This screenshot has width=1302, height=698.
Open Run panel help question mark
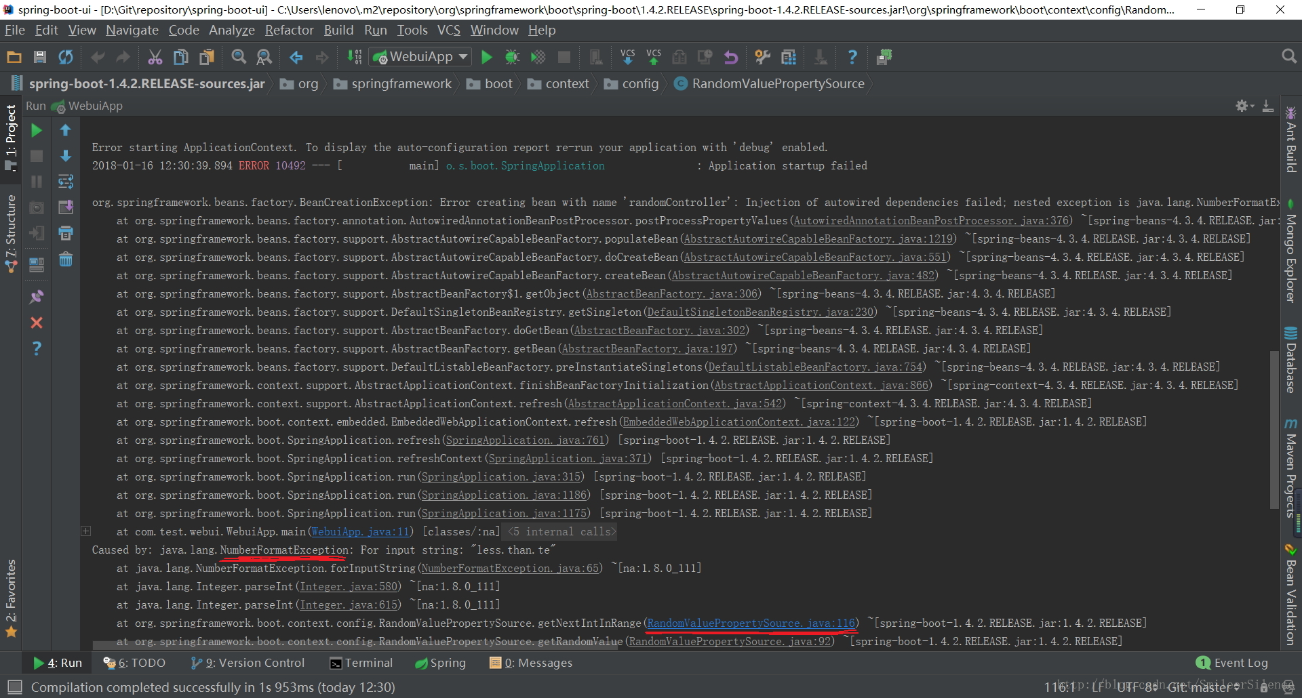click(37, 348)
